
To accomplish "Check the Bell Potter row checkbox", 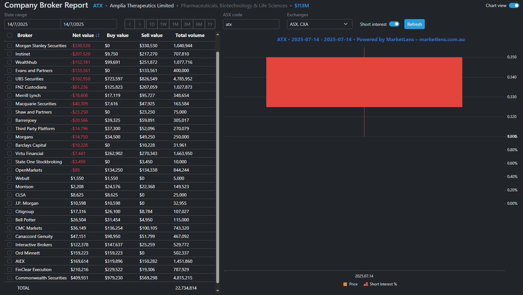I will point(10,220).
